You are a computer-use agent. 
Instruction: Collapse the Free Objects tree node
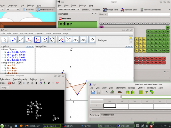coord(2,49)
